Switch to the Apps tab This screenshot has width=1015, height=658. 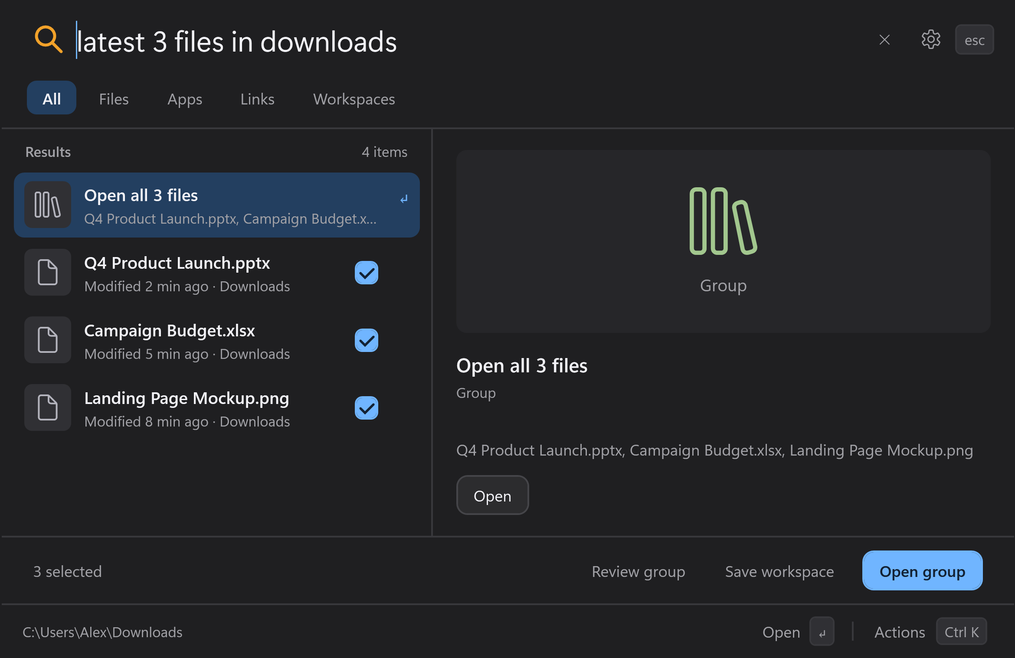pyautogui.click(x=185, y=99)
